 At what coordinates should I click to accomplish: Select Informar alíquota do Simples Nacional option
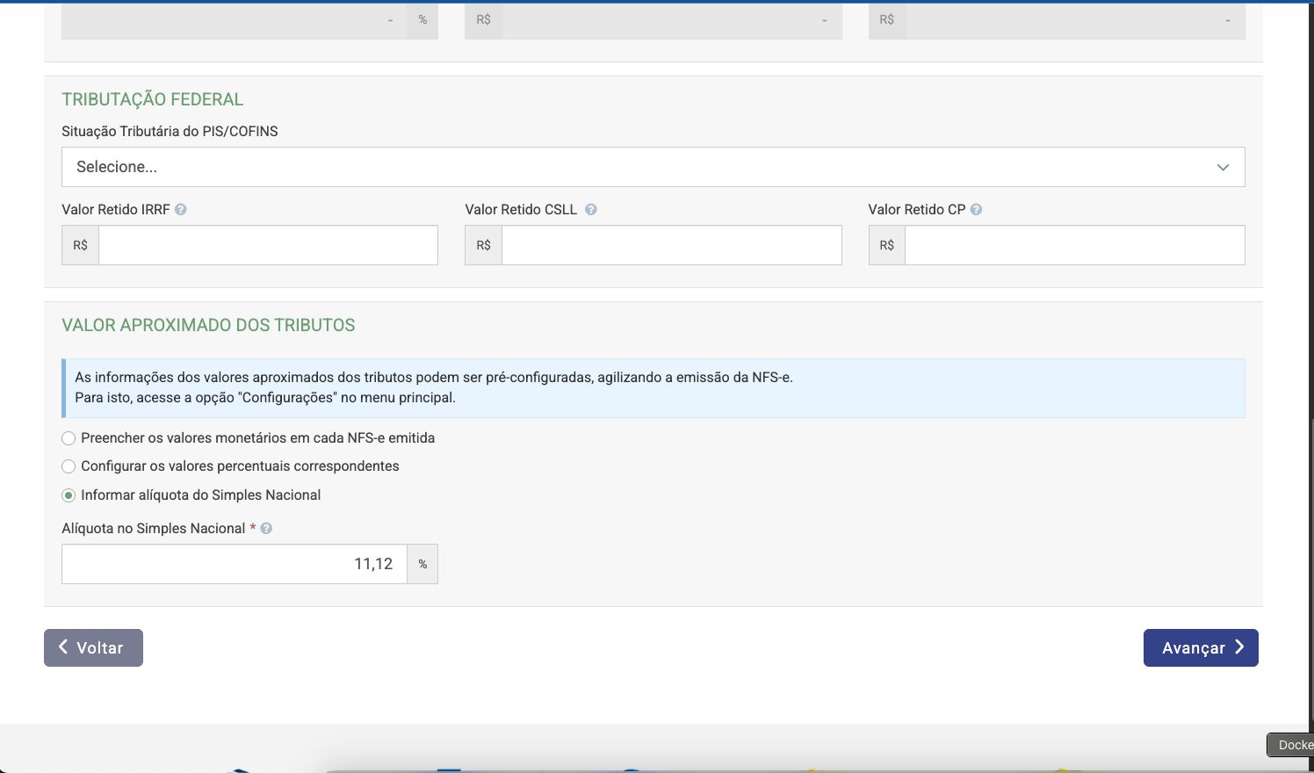pos(69,495)
